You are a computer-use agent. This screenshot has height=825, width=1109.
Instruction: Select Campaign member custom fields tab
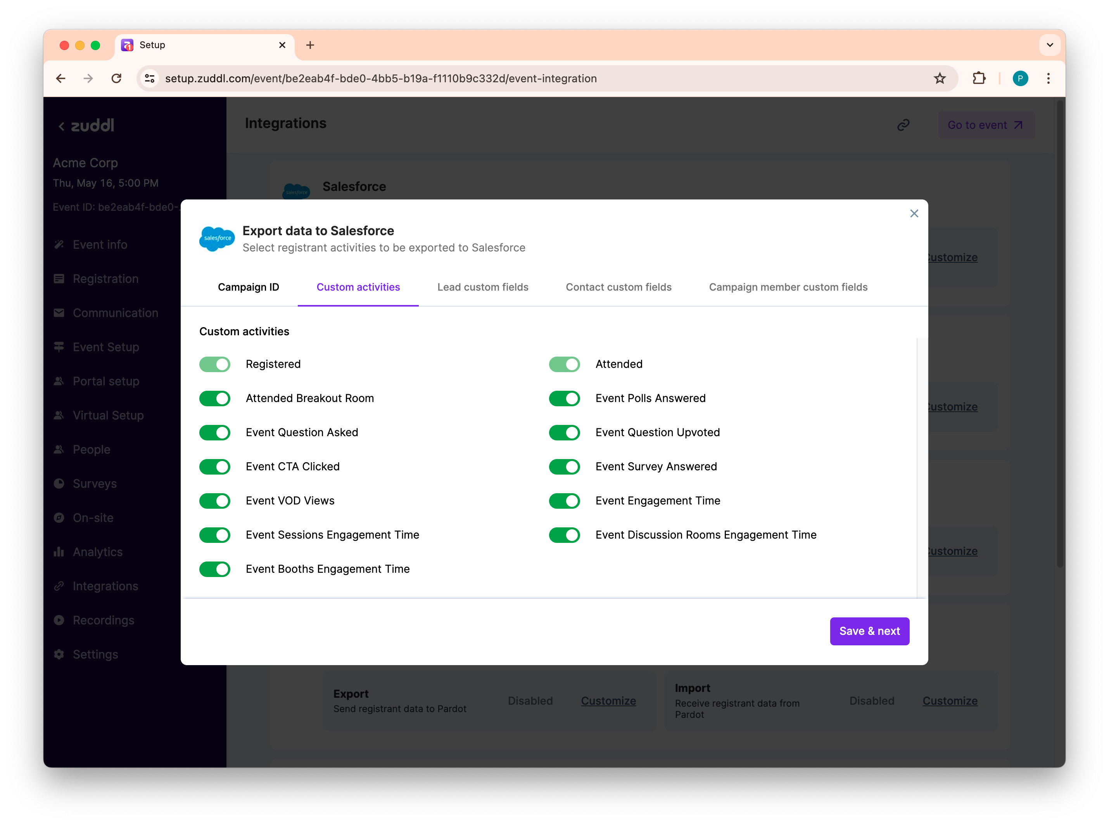[788, 287]
